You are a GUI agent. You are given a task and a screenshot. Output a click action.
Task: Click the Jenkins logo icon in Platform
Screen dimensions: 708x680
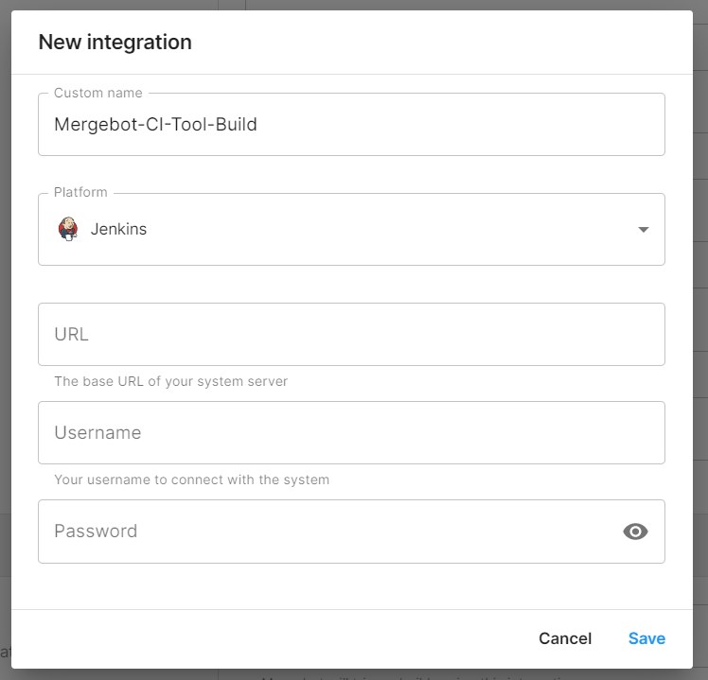68,229
